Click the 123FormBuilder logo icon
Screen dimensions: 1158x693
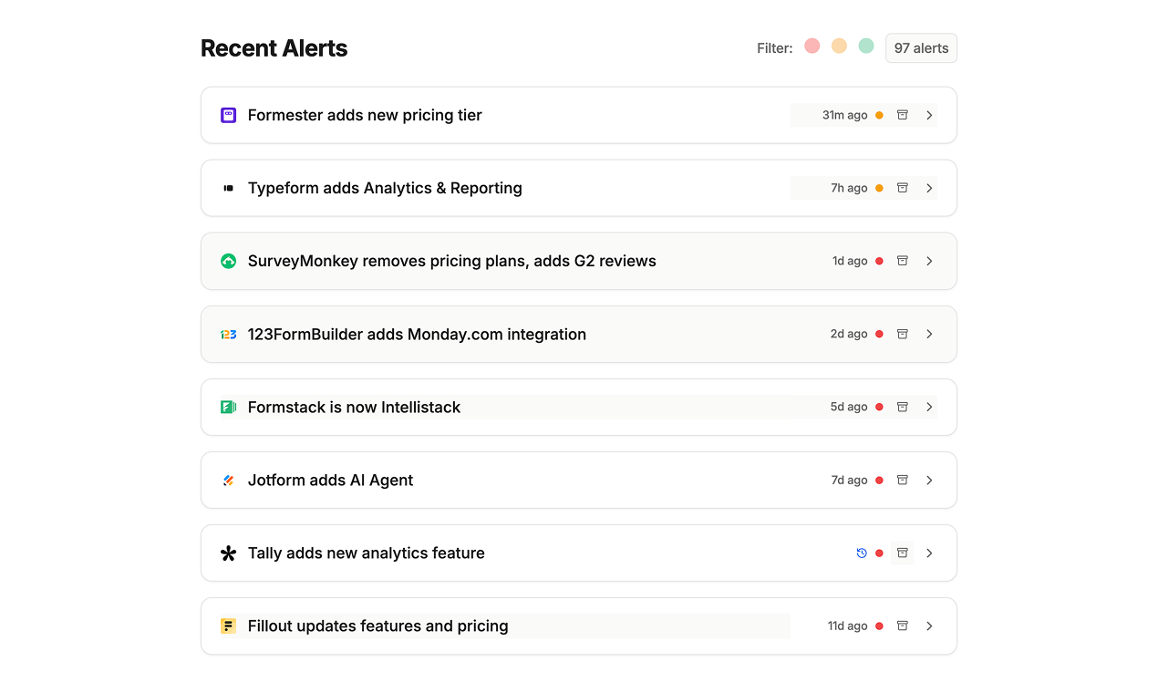coord(229,334)
